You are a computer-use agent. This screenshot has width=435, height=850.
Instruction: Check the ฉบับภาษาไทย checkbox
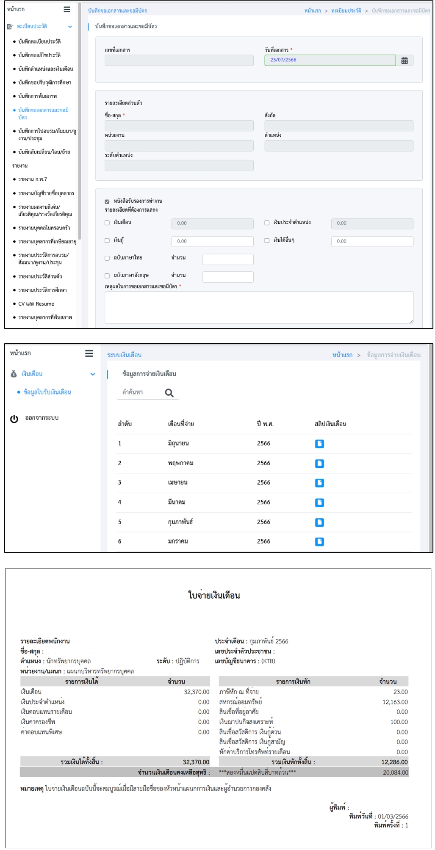tap(107, 258)
